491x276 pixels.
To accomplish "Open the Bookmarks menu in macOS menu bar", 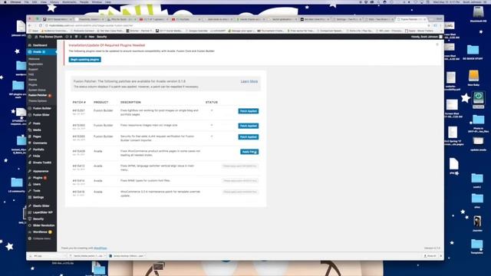I will pyautogui.click(x=69, y=2).
